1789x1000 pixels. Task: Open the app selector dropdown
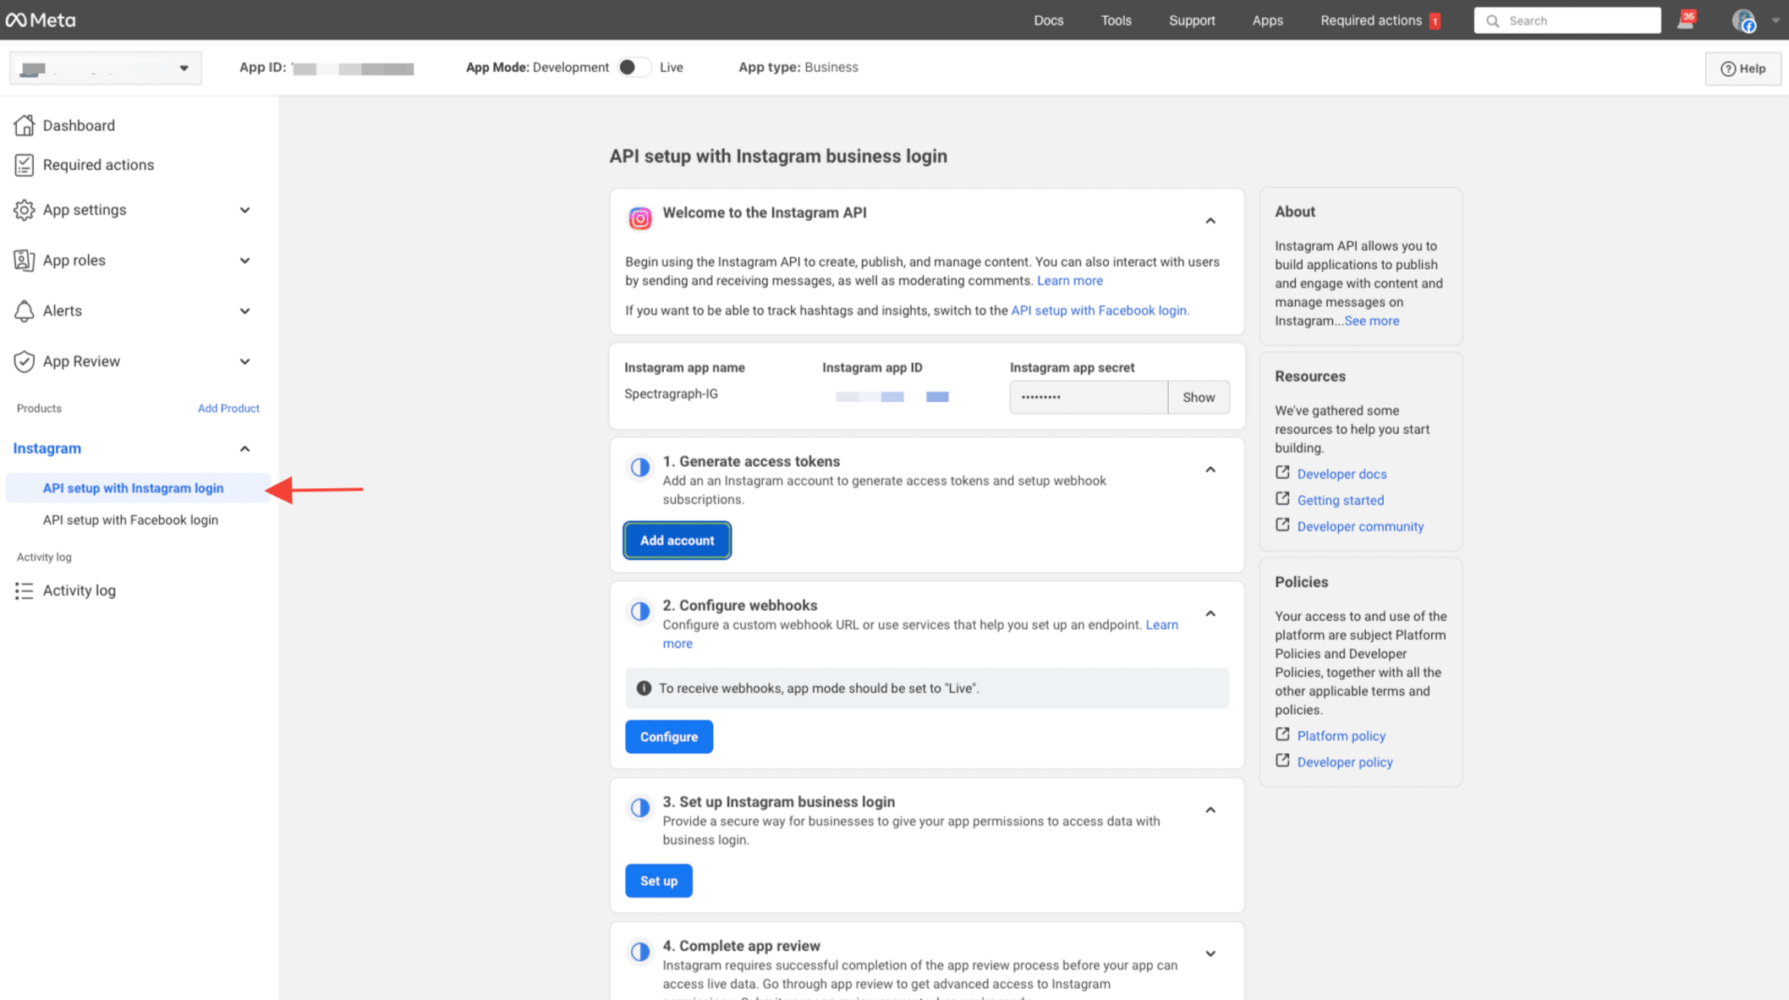coord(105,68)
